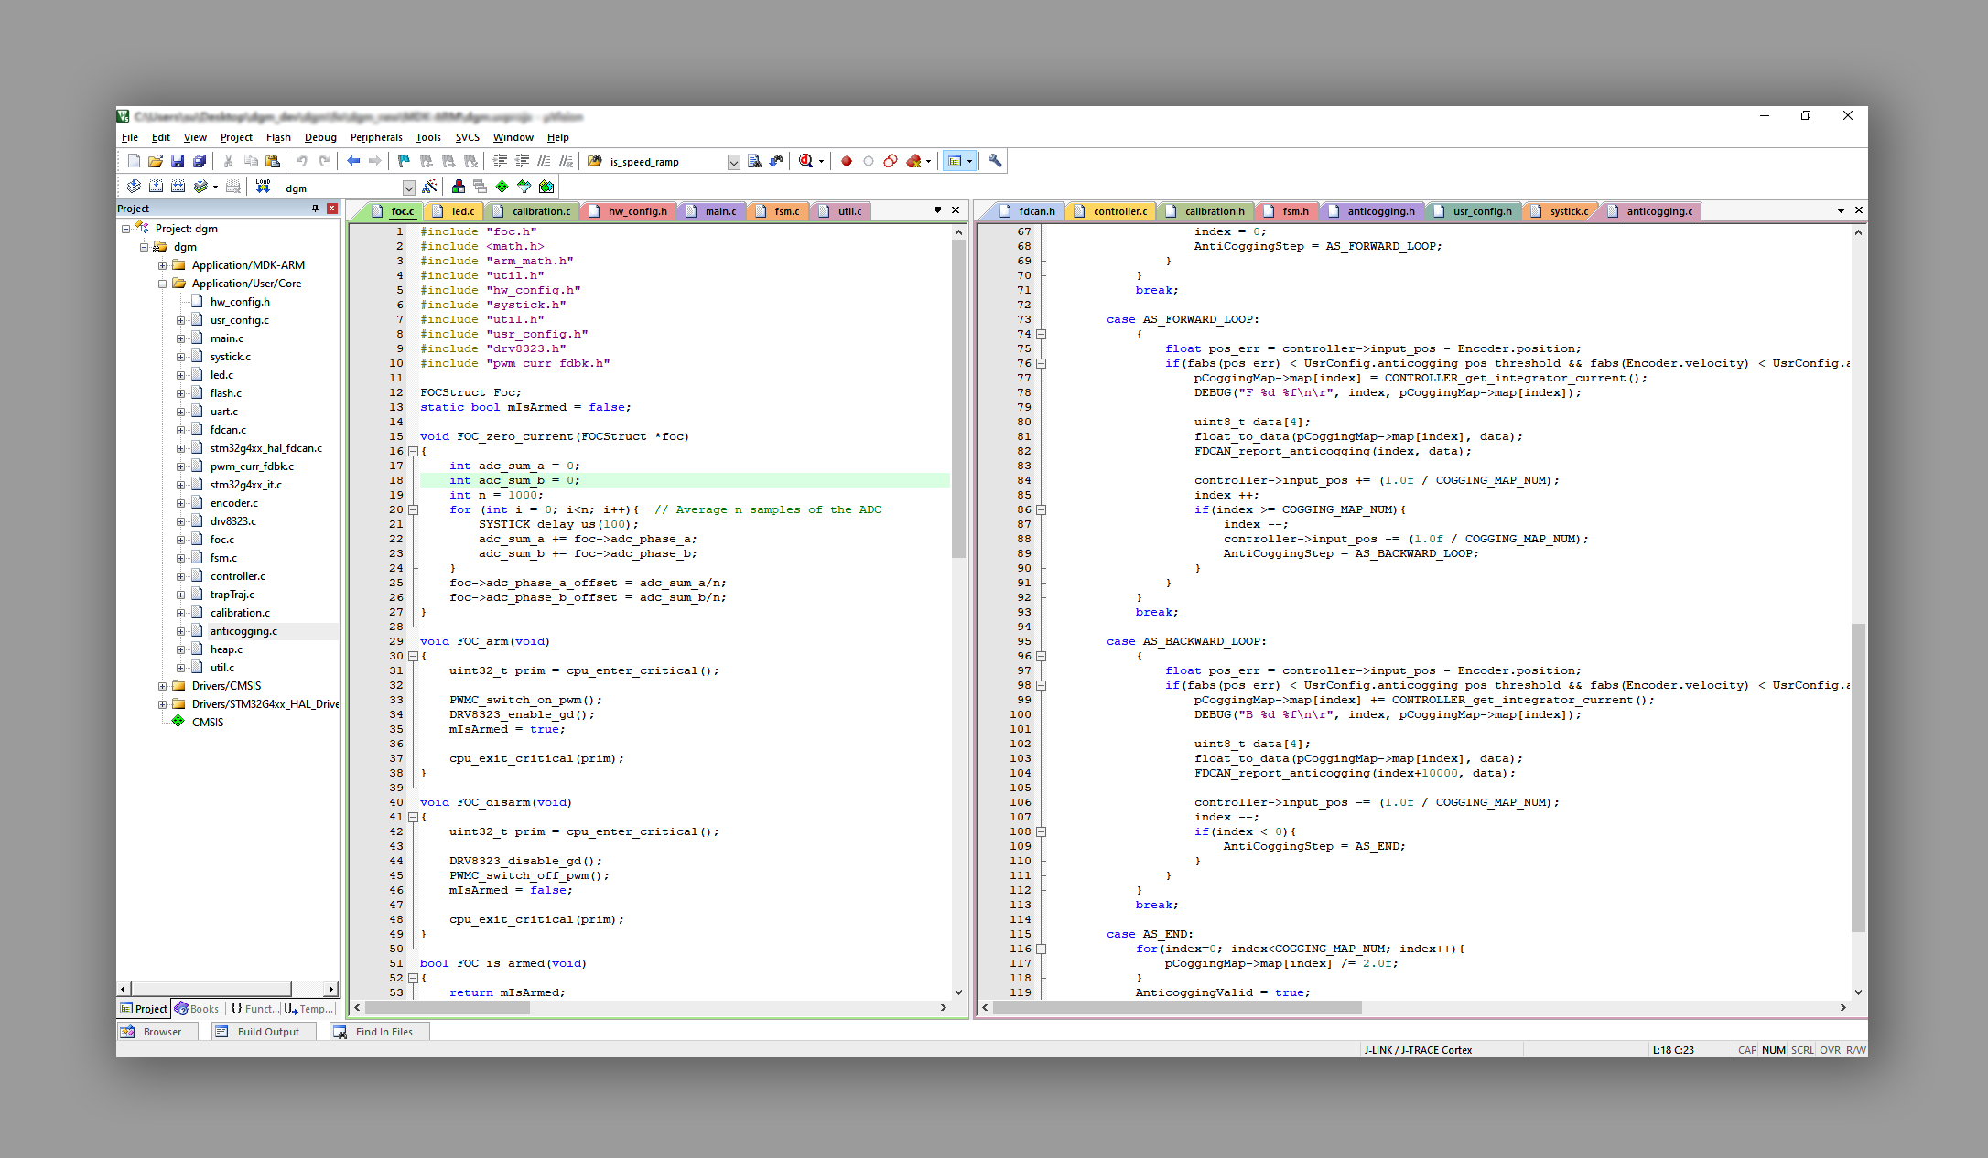1988x1158 pixels.
Task: Select encoder.c in the project tree
Action: (233, 503)
